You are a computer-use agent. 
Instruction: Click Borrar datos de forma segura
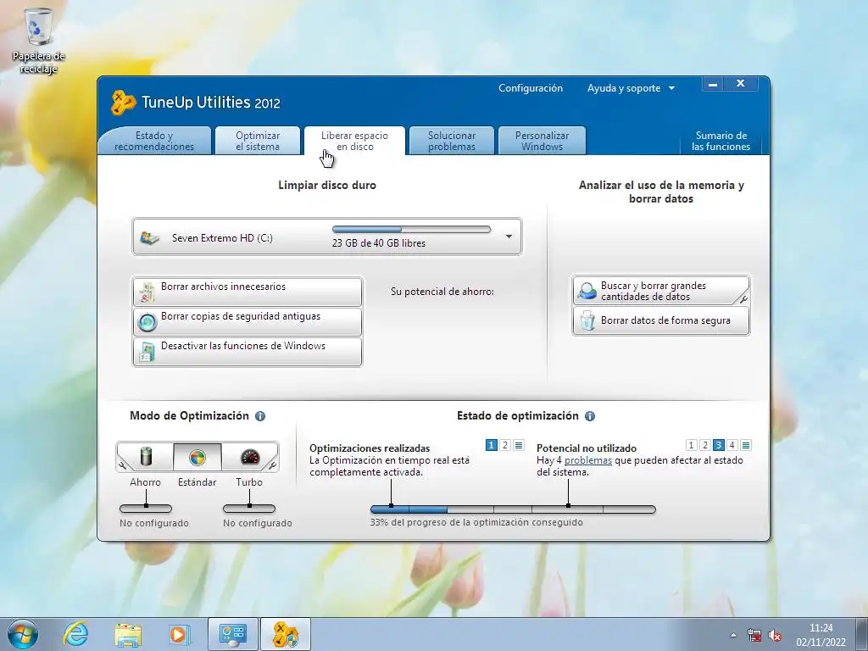(661, 320)
